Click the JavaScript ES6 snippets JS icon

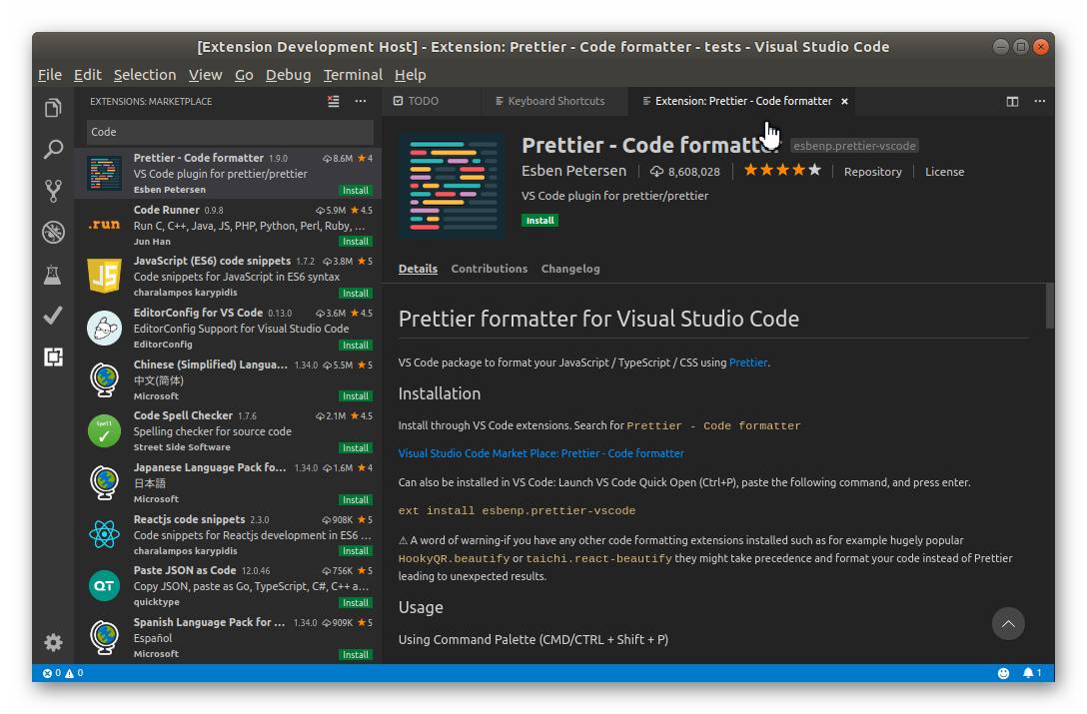[x=104, y=276]
